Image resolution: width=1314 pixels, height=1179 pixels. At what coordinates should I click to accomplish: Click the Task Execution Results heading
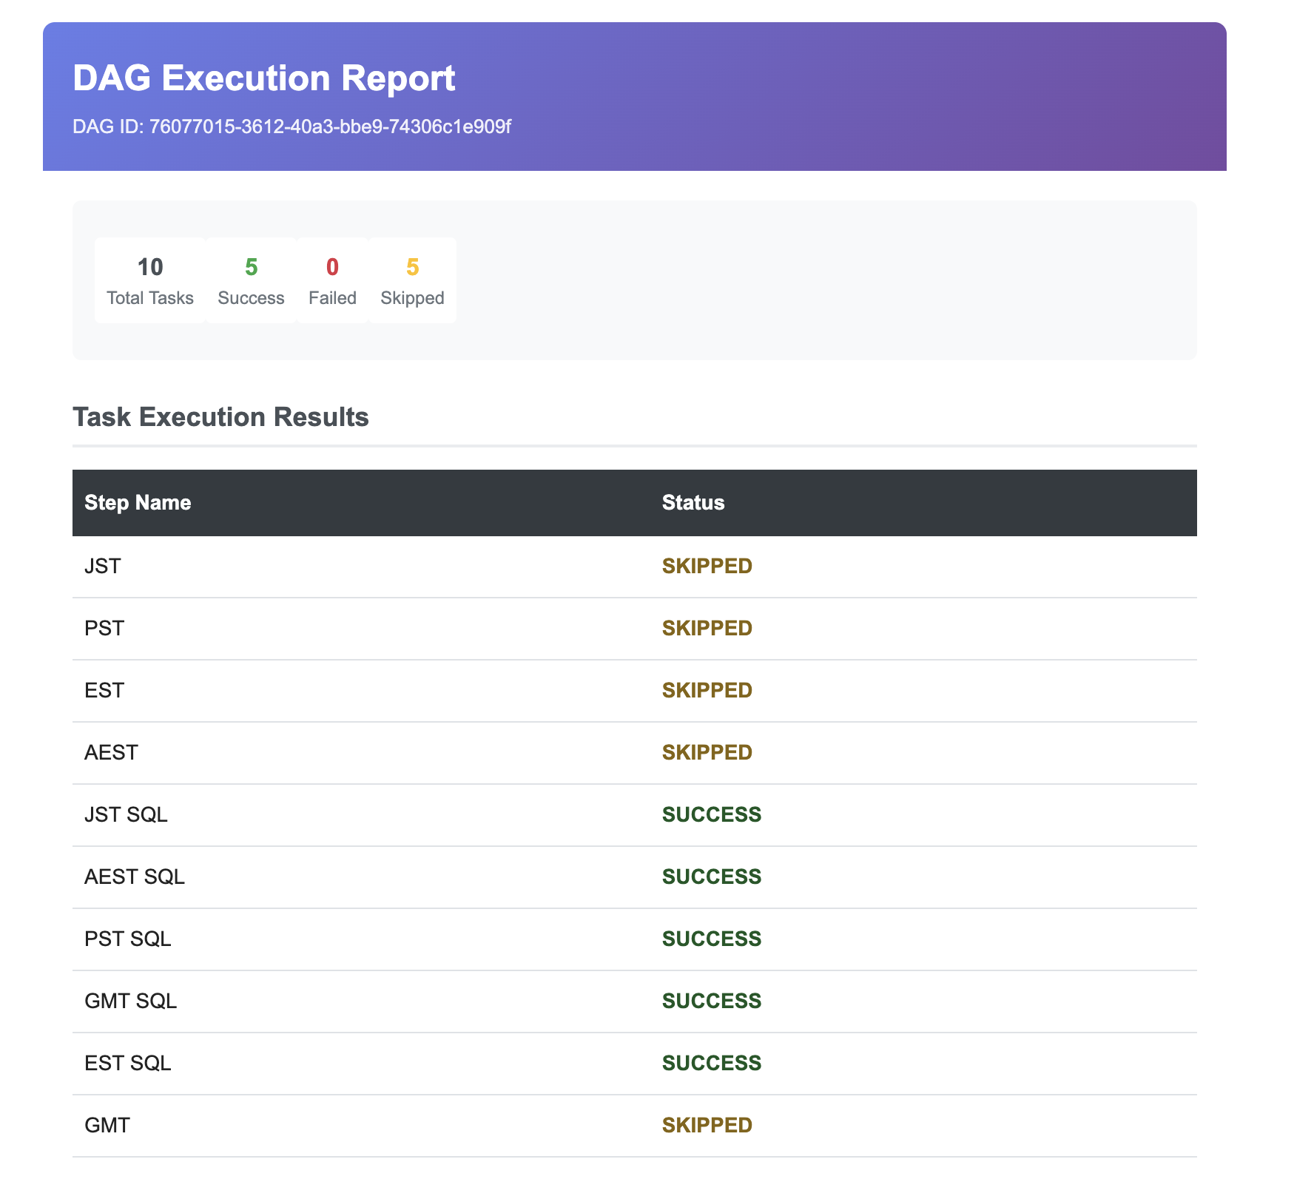click(x=220, y=417)
